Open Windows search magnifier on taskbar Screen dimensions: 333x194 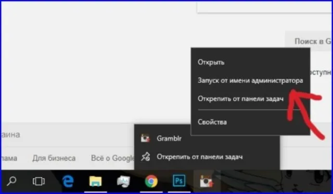click(11, 181)
